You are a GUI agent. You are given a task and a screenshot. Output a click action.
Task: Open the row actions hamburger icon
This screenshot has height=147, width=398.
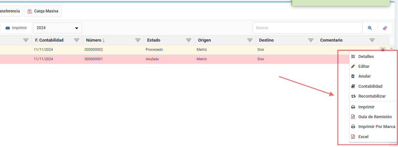coord(383,49)
